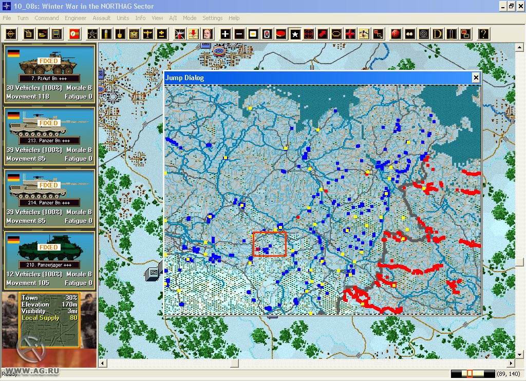Click the stacked counters icon on the main map

[x=153, y=273]
